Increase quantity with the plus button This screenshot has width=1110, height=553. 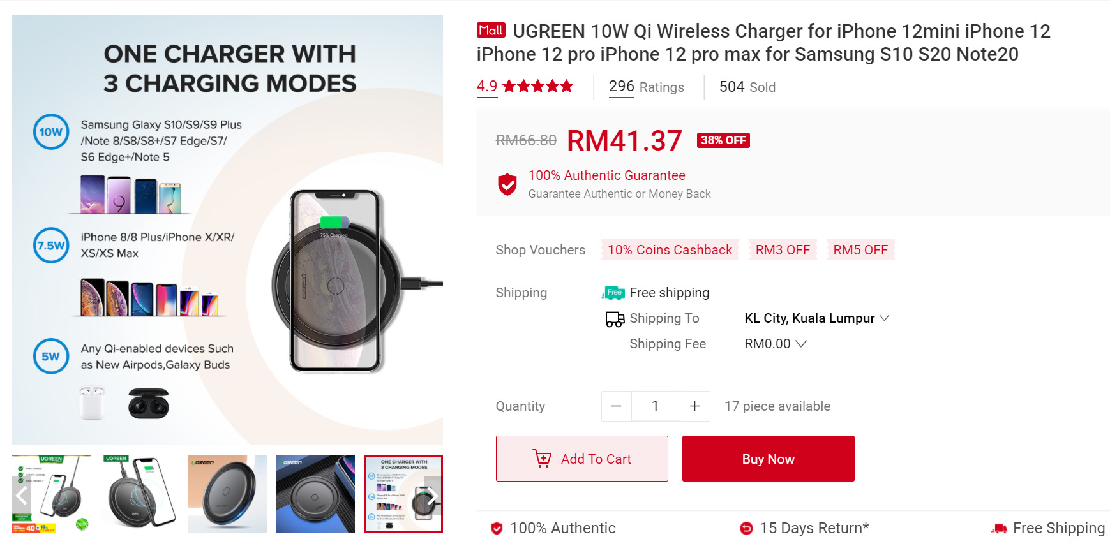695,406
